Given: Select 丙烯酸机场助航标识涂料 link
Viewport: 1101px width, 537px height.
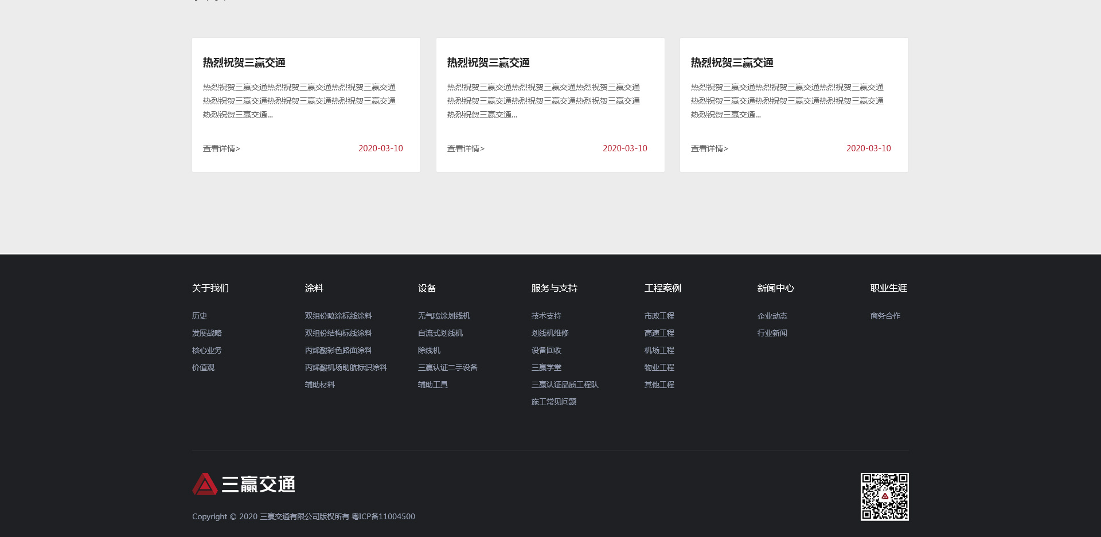Looking at the screenshot, I should coord(346,367).
